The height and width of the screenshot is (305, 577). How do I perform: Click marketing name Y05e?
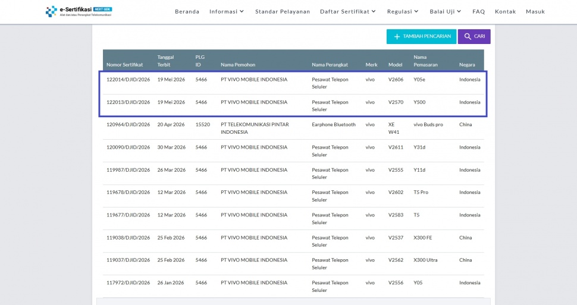pos(419,80)
